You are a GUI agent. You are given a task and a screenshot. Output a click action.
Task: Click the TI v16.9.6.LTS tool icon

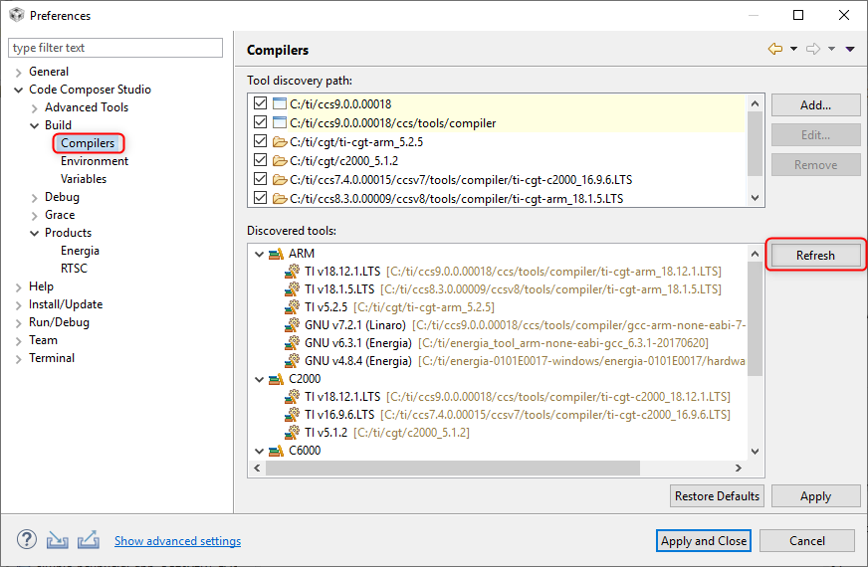point(293,415)
